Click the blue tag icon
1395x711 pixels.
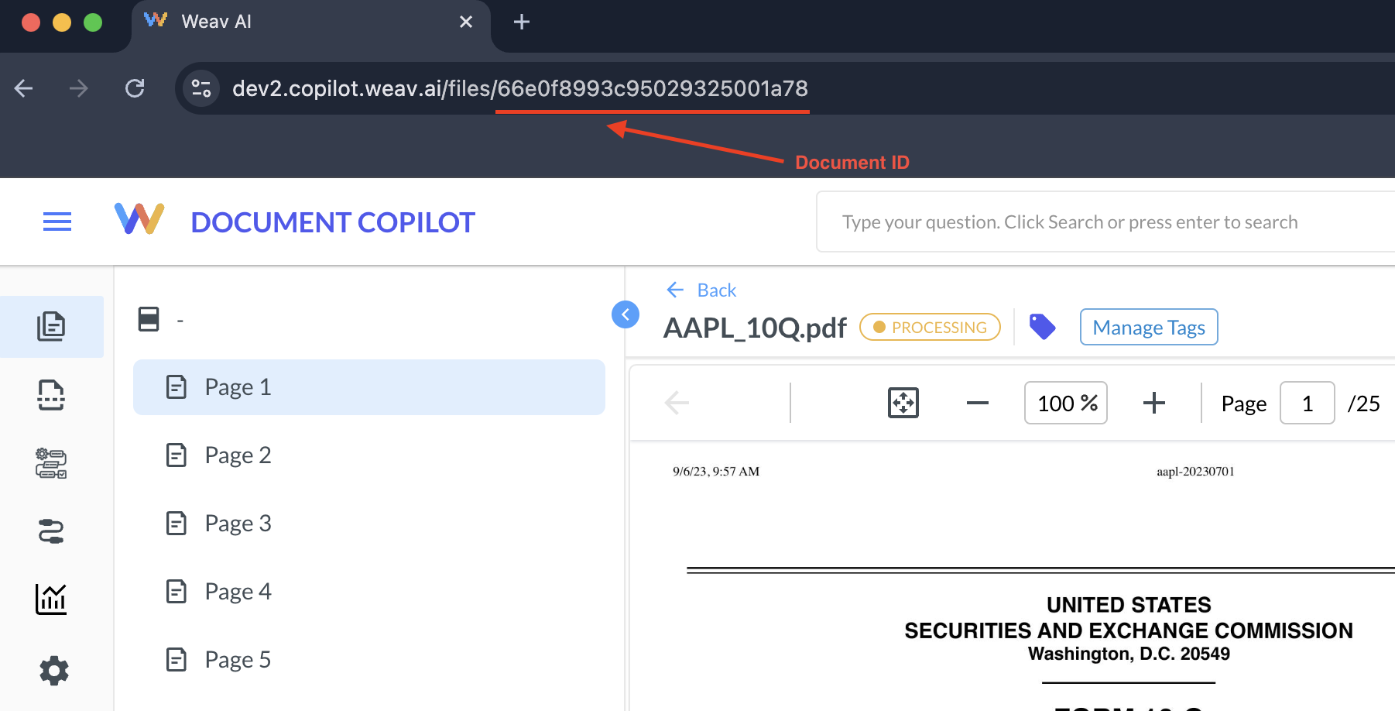click(1042, 327)
